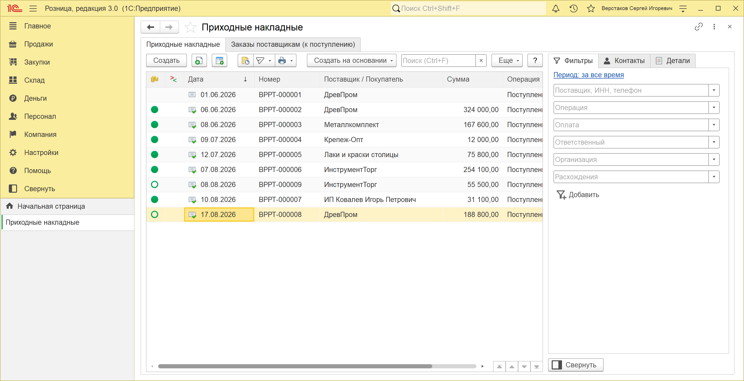Go back with the left arrow button

click(x=150, y=27)
